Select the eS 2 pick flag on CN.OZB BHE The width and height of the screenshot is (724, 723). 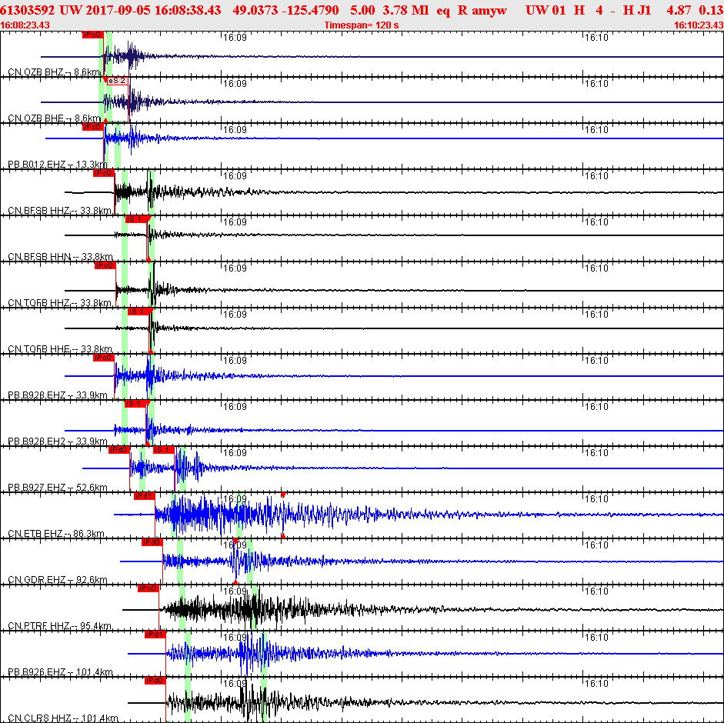[x=117, y=81]
